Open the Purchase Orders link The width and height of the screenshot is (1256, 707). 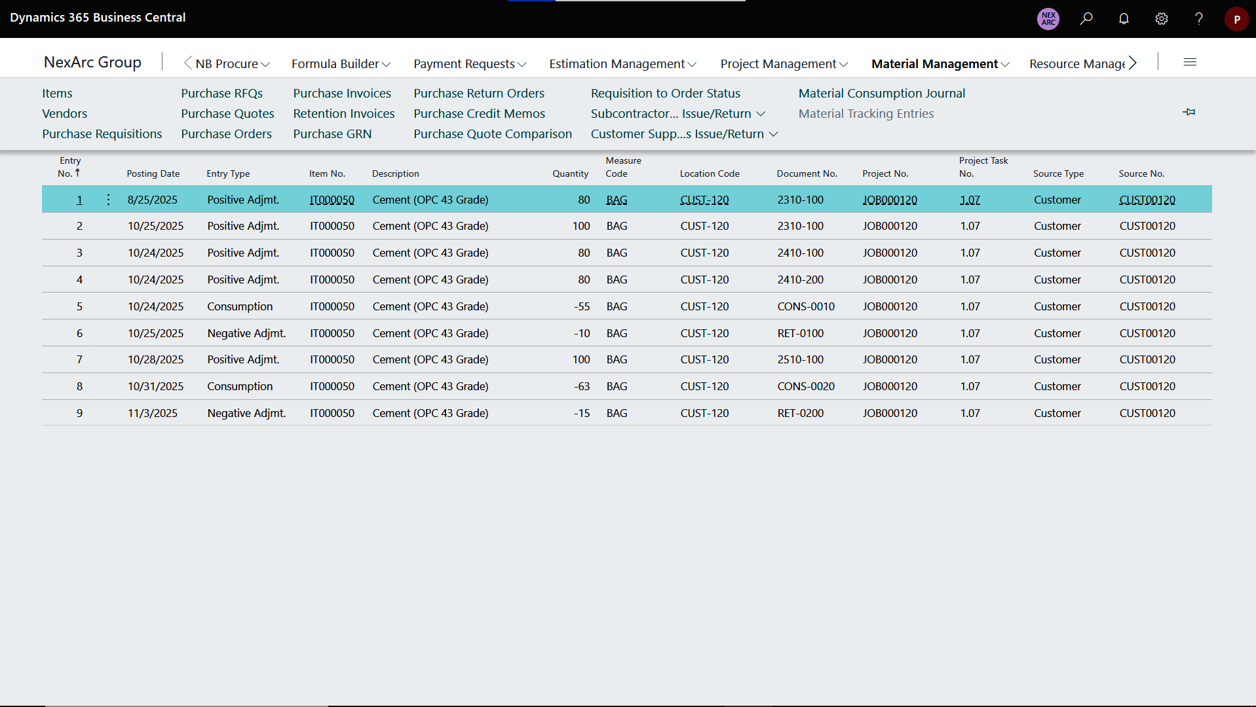[x=226, y=134]
